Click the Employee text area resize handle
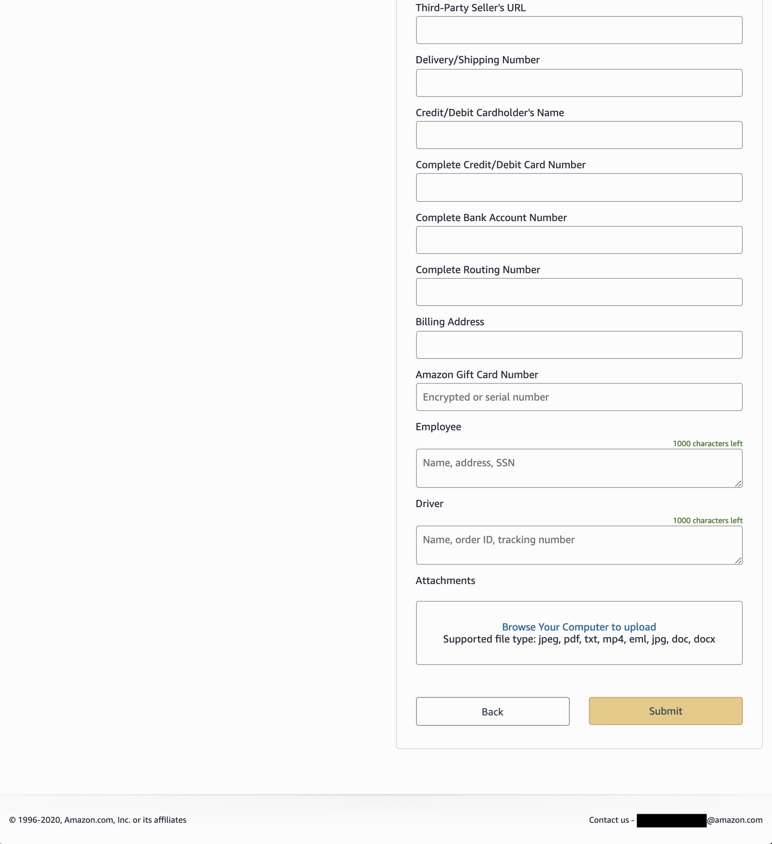772x844 pixels. click(738, 483)
